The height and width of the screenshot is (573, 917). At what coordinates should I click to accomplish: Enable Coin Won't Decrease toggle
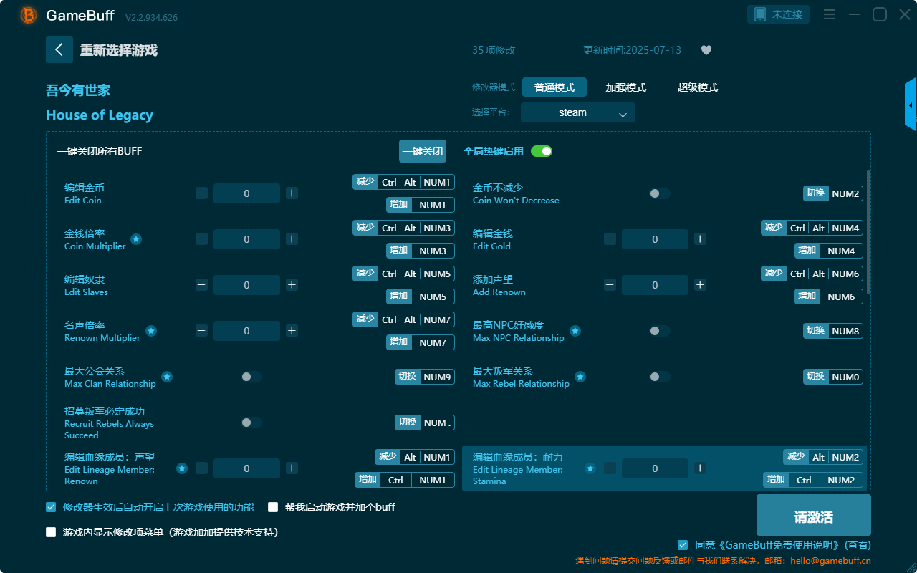(x=660, y=193)
